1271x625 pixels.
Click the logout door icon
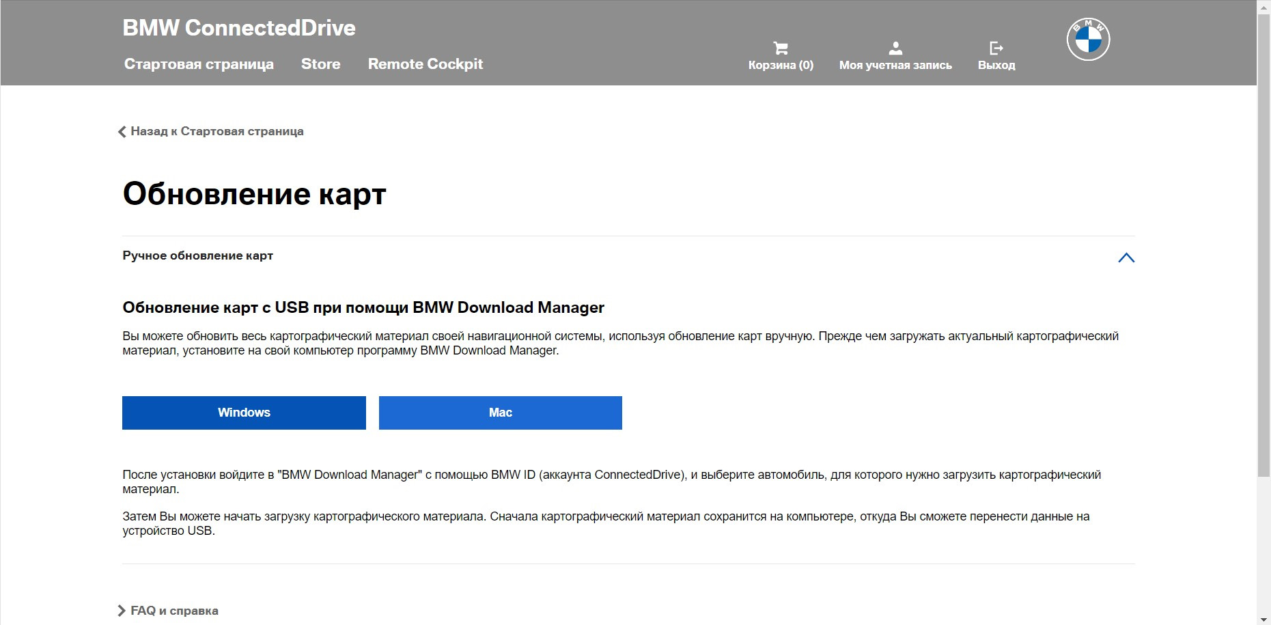996,48
